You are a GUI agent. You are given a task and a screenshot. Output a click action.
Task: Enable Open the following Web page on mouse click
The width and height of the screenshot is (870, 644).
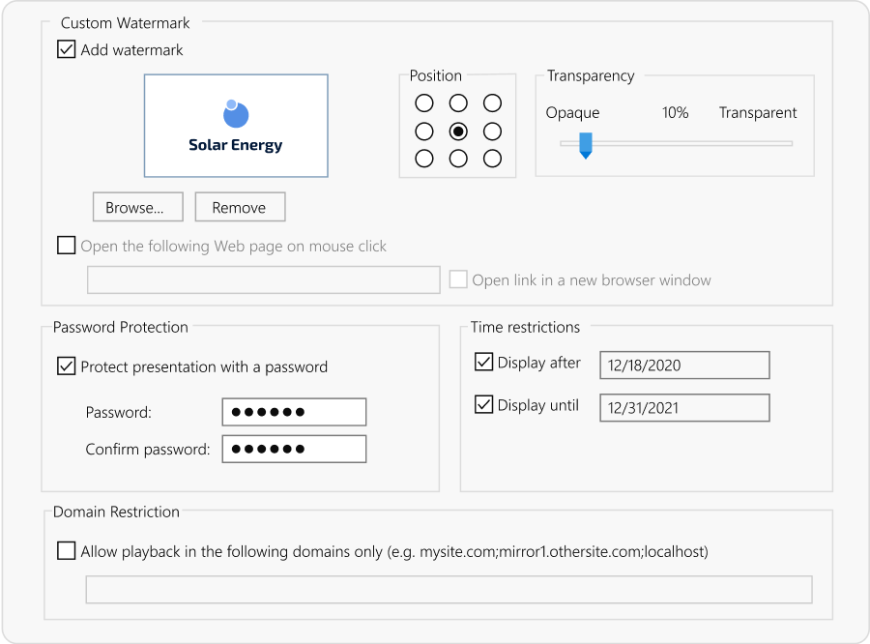66,246
